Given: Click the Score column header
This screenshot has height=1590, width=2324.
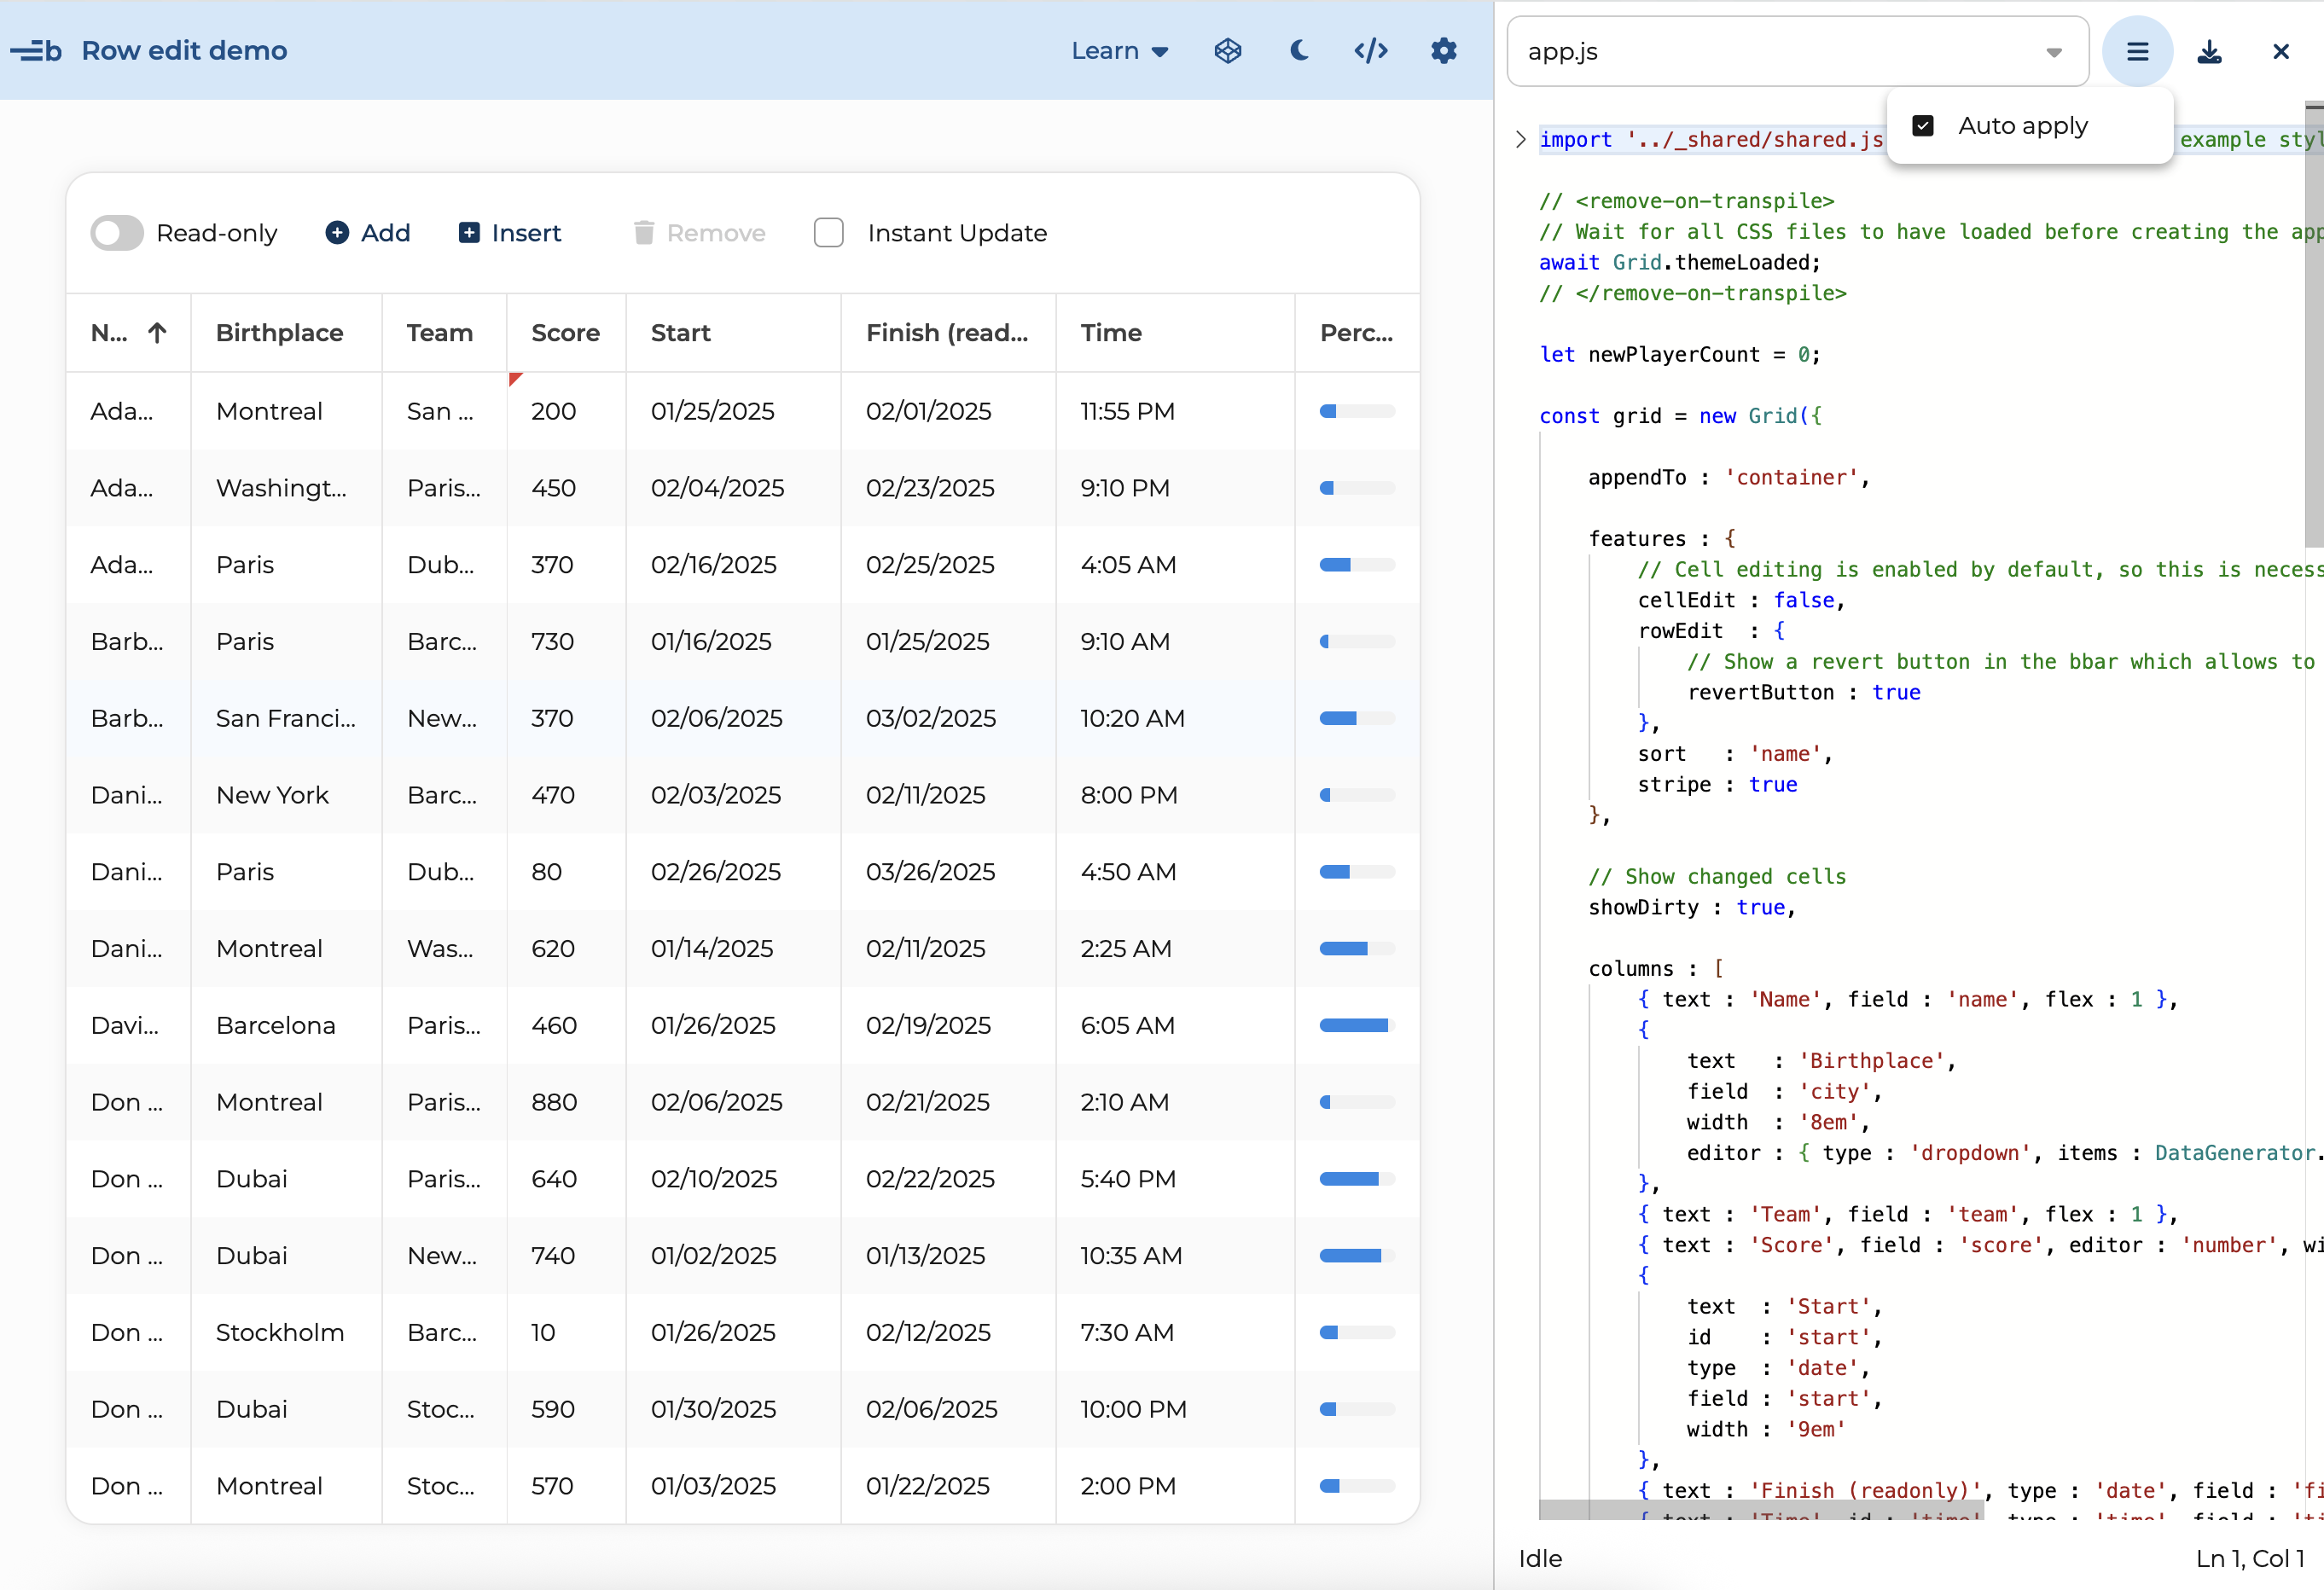Looking at the screenshot, I should click(565, 333).
